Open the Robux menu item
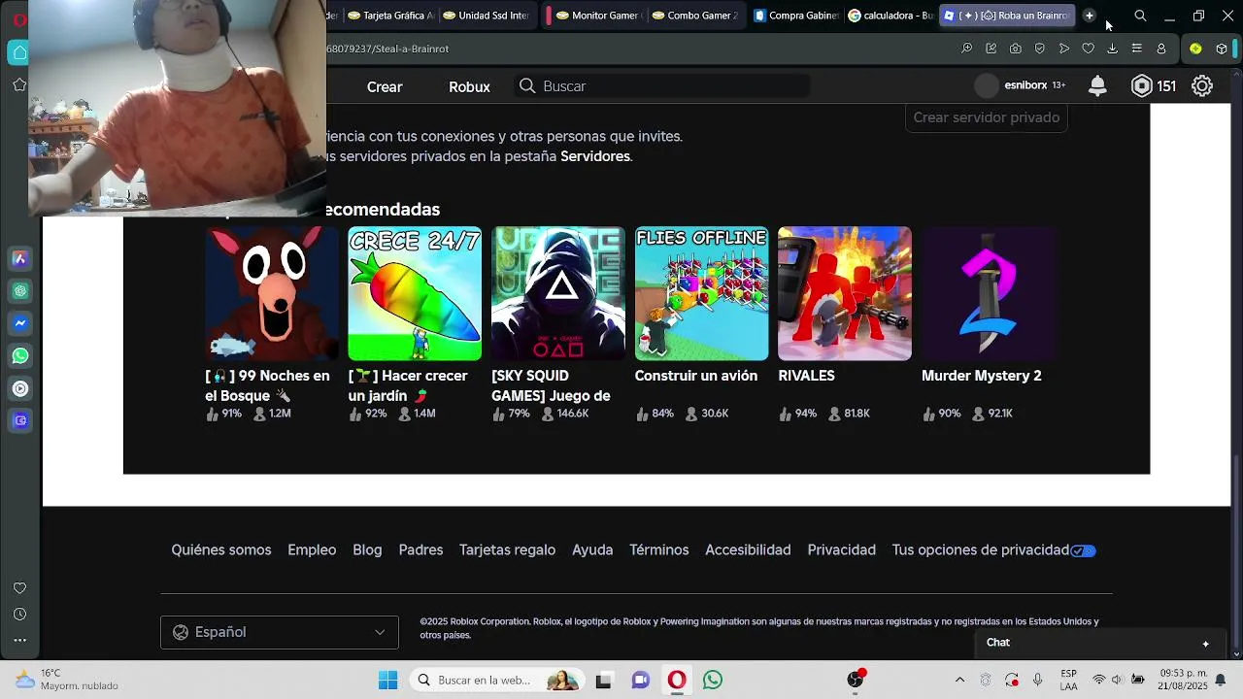The image size is (1243, 699). coord(469,86)
